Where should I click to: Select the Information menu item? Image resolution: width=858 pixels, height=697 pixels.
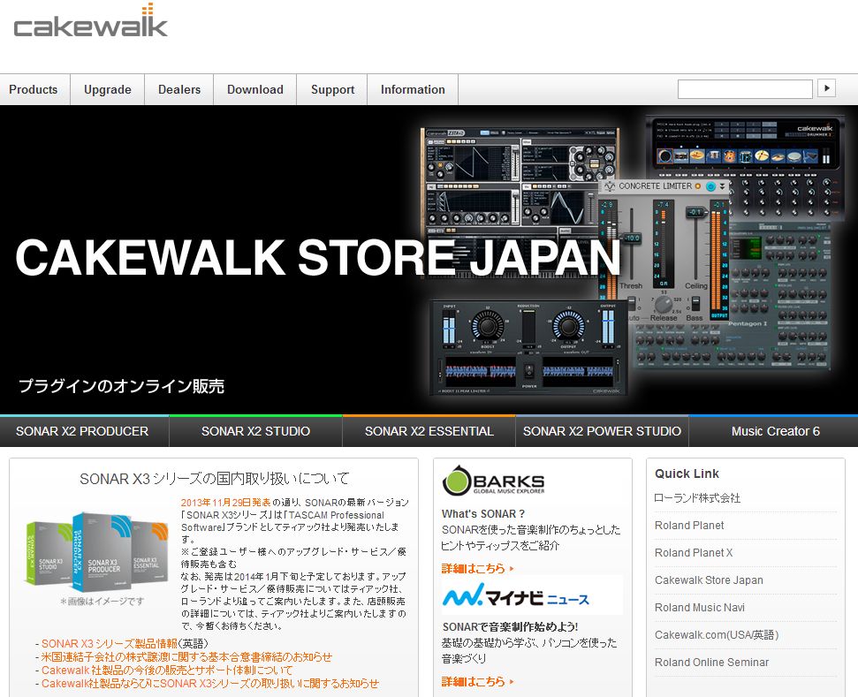click(413, 90)
